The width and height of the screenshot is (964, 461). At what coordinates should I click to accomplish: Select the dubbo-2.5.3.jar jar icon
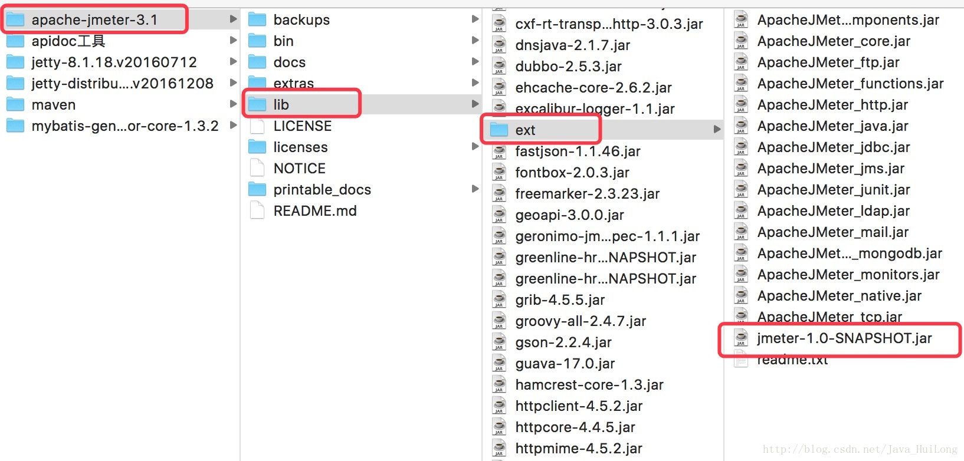tap(499, 66)
